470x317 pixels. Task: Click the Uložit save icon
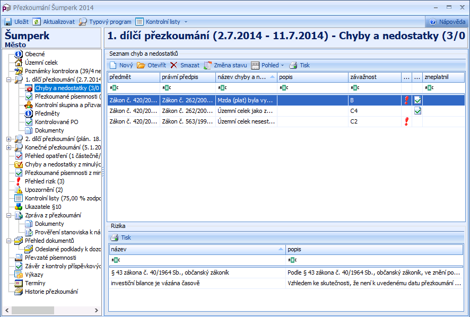point(8,22)
